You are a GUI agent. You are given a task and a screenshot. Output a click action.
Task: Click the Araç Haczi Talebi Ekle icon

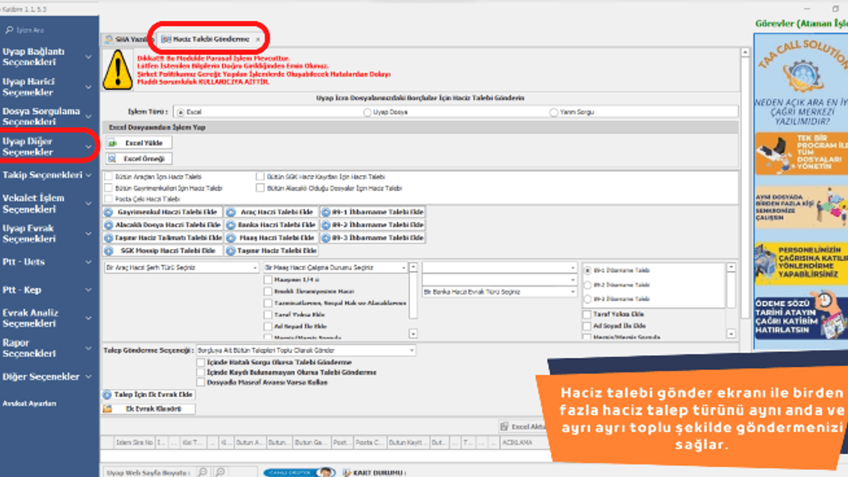(x=231, y=213)
